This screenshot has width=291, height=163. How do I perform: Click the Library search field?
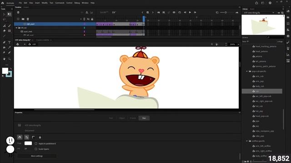tap(276, 38)
